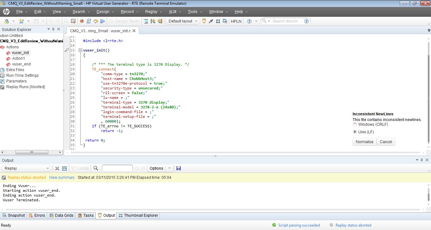Click help icon inside search box
The image size is (431, 230).
(307, 21)
